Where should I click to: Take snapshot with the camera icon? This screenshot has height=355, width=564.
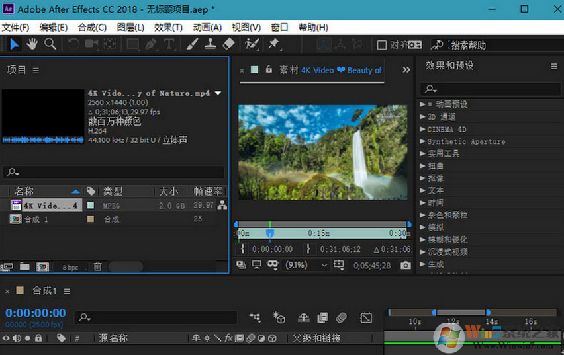point(405,265)
